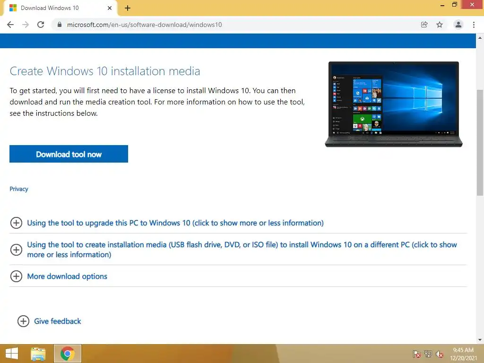
Task: Click the Download tool now button
Action: pos(69,154)
